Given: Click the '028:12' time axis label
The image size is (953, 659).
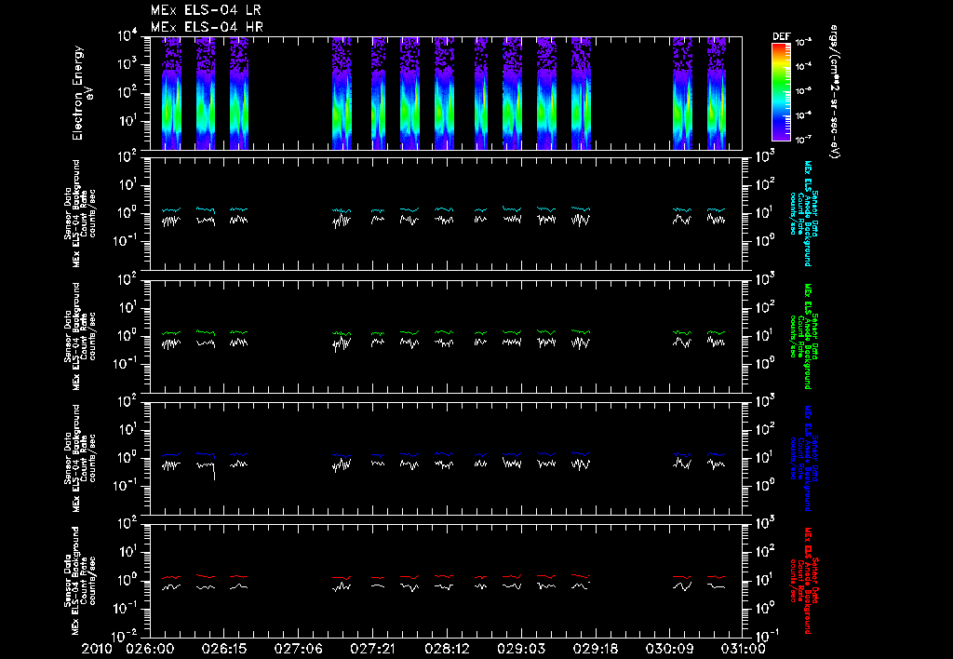Looking at the screenshot, I should tap(447, 649).
